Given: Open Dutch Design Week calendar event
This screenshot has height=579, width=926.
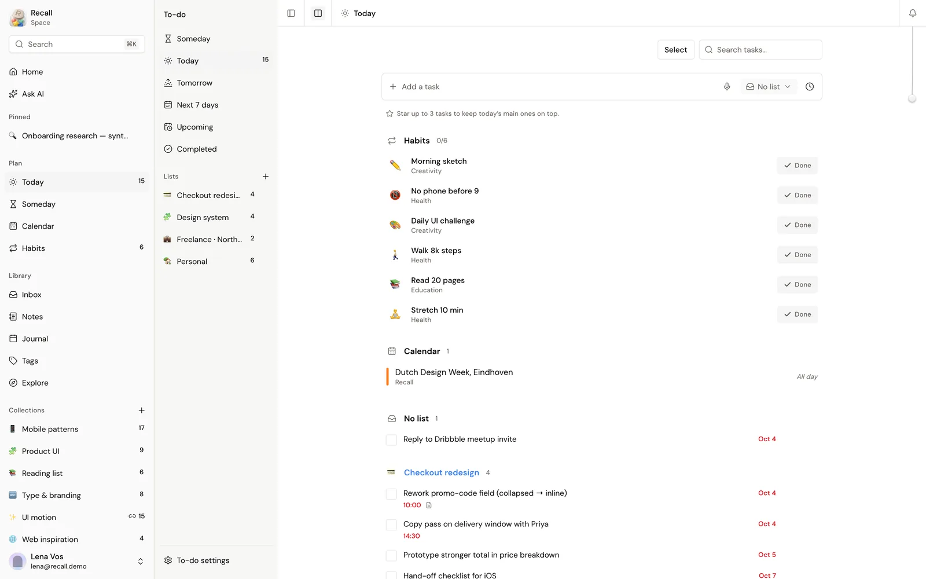Looking at the screenshot, I should pos(602,376).
